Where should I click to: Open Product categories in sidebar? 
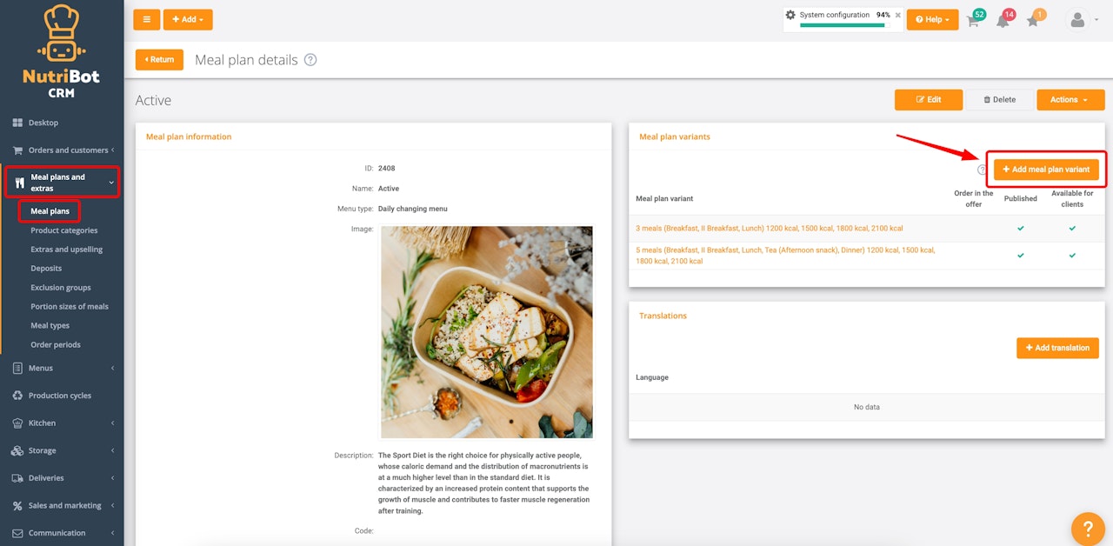coord(64,230)
